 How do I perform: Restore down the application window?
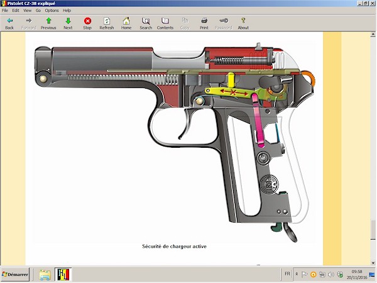click(366, 3)
